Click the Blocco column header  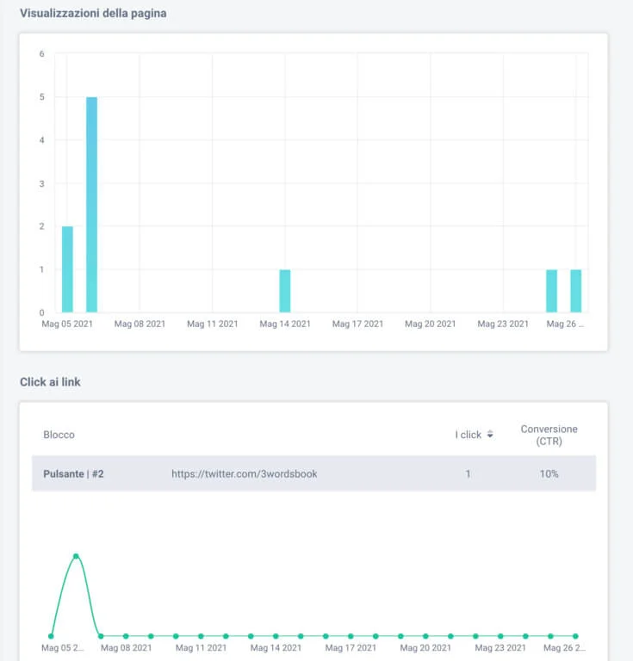point(59,435)
